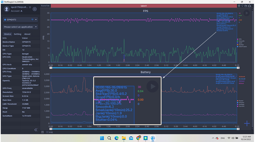Switch to the Device tab
Screen dimensions: 255x142
[8, 34]
